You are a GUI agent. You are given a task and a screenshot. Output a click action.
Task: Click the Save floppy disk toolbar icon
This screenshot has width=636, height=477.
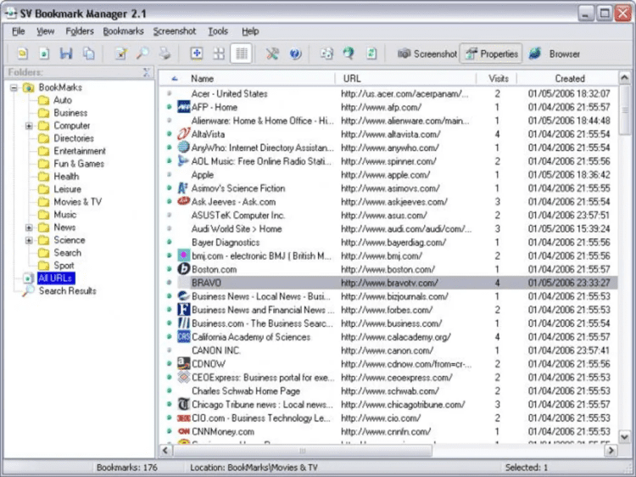point(67,53)
